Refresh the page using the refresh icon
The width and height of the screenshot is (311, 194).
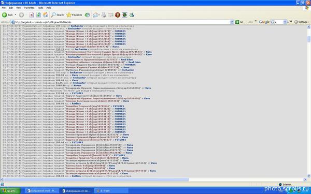[38, 15]
